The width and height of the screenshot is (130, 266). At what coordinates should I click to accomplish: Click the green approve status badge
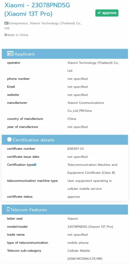pyautogui.click(x=107, y=13)
